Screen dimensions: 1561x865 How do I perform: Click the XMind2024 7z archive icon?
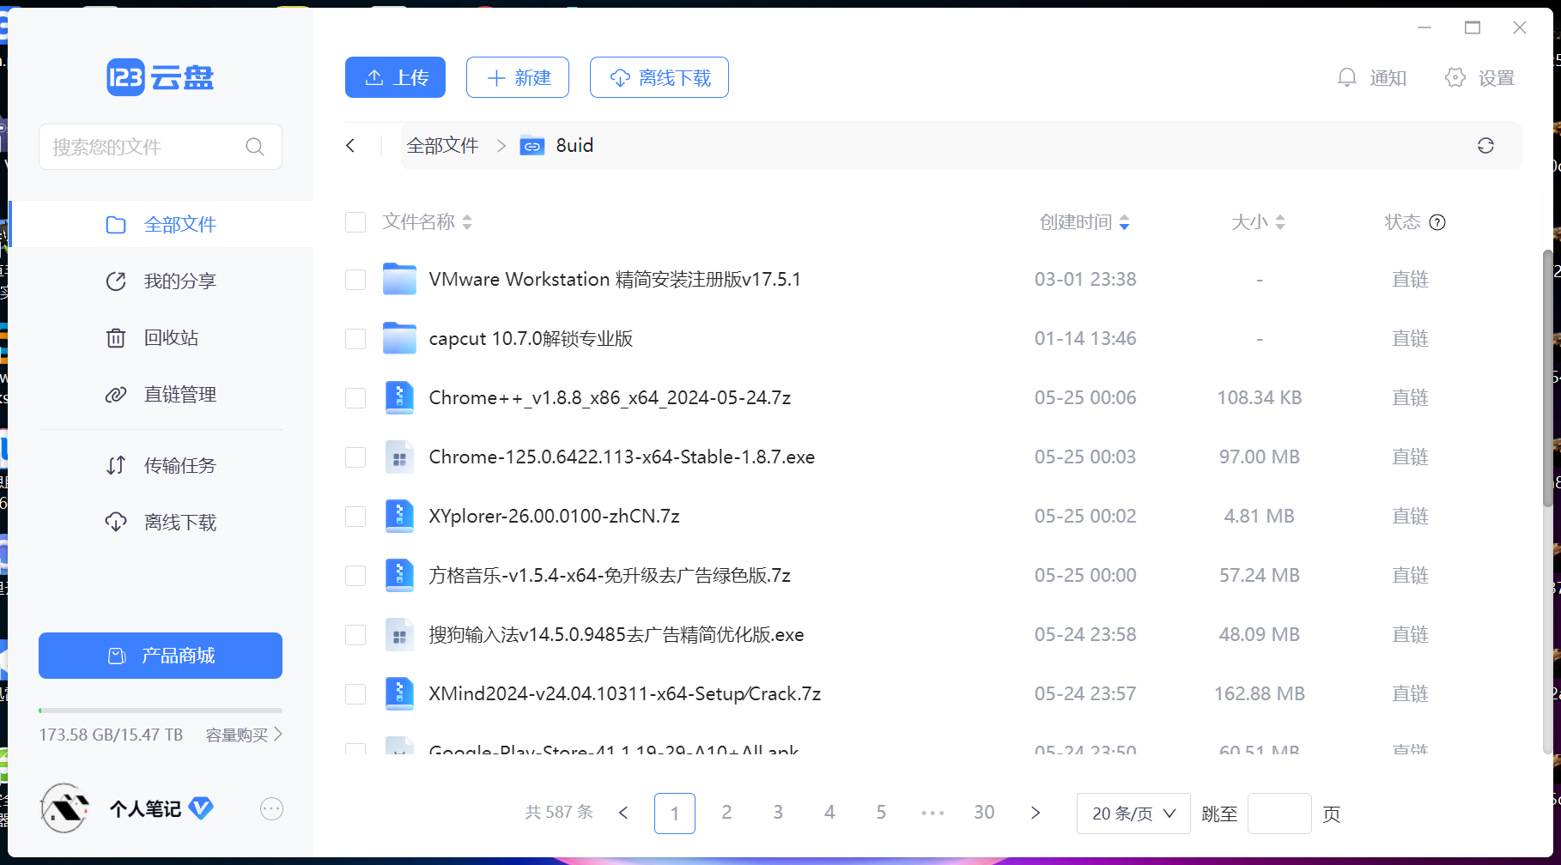point(399,693)
